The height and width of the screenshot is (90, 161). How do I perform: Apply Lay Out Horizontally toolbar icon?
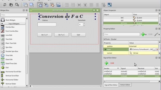[x=67, y=5]
